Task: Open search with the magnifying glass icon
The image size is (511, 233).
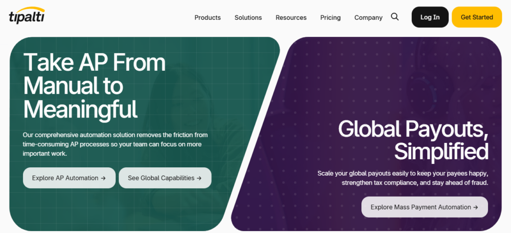Action: click(395, 17)
